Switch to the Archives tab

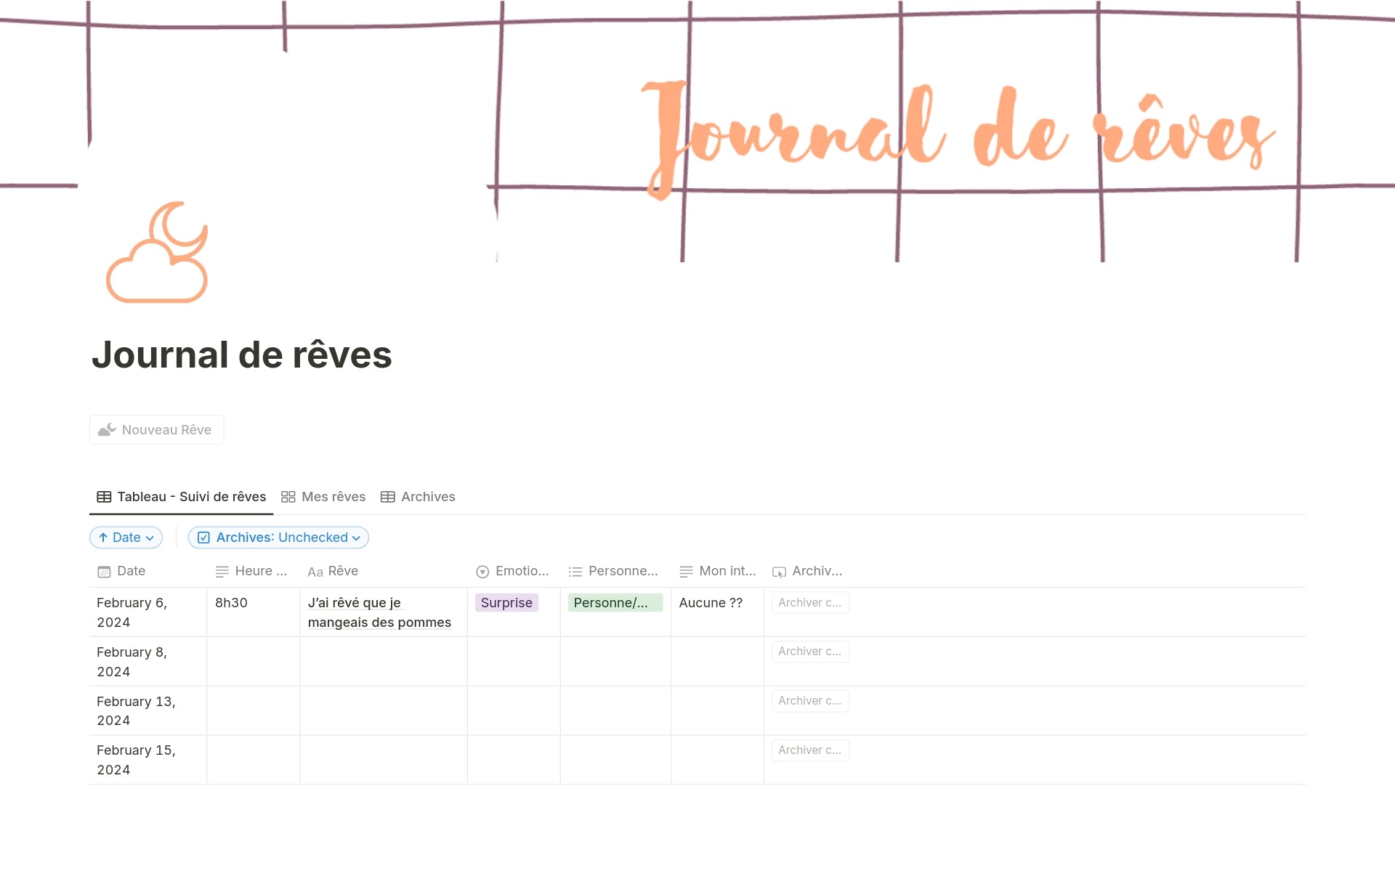tap(418, 497)
